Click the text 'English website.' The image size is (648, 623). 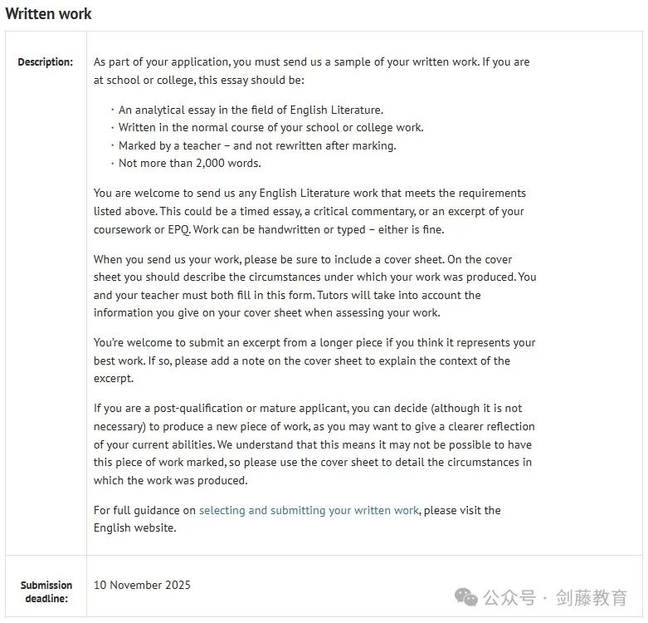tap(134, 527)
